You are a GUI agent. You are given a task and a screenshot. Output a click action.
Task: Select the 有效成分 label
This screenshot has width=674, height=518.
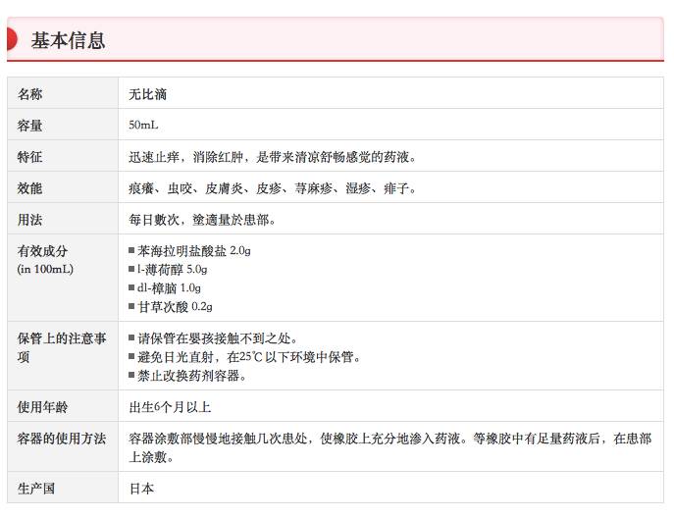[x=42, y=251]
